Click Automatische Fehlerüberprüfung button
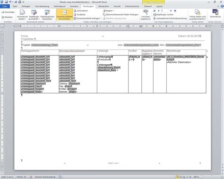The width and height of the screenshot is (224, 179). (170, 18)
